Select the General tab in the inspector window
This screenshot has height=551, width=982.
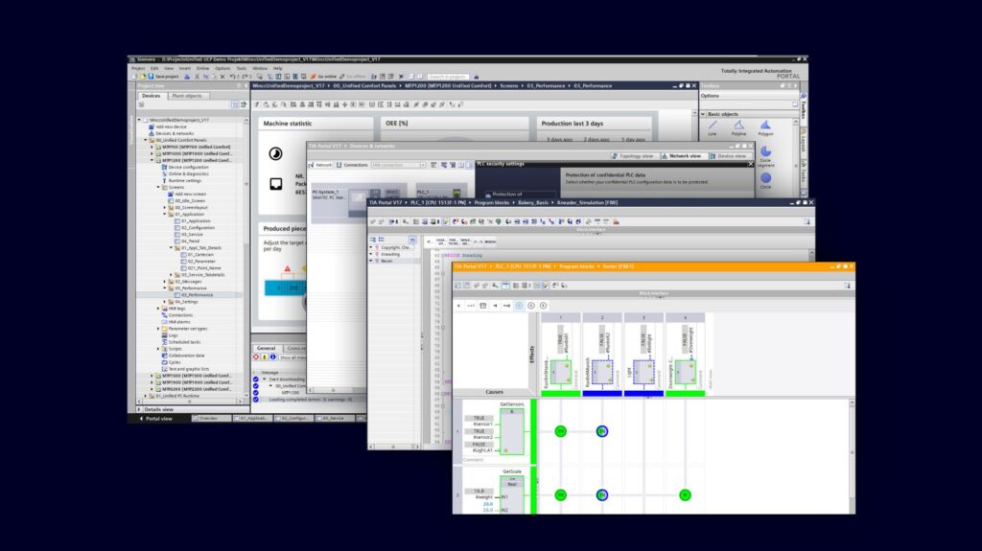coord(266,348)
